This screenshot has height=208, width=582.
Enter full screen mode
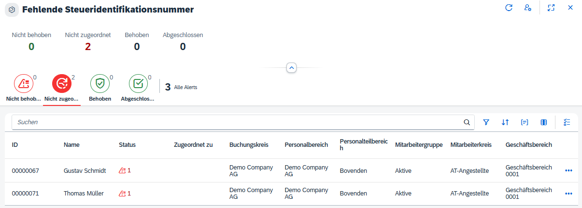click(551, 8)
